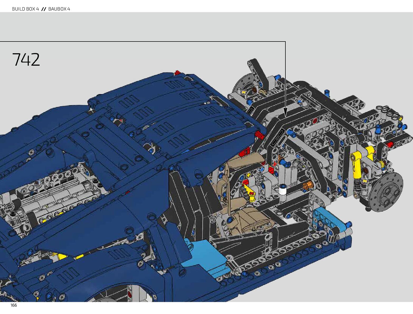
Task: Select the BAUBOX 4 header text
Action: (x=59, y=9)
